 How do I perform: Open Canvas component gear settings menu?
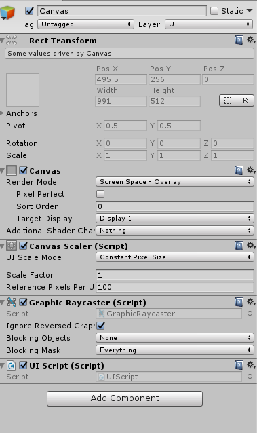[251, 170]
